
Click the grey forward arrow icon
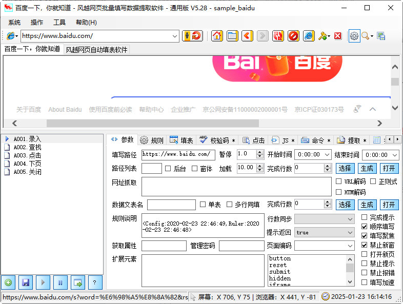263,36
